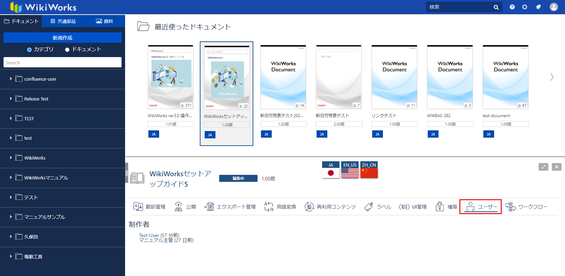Switch to the ドキュメント sidebar tab

coord(21,21)
